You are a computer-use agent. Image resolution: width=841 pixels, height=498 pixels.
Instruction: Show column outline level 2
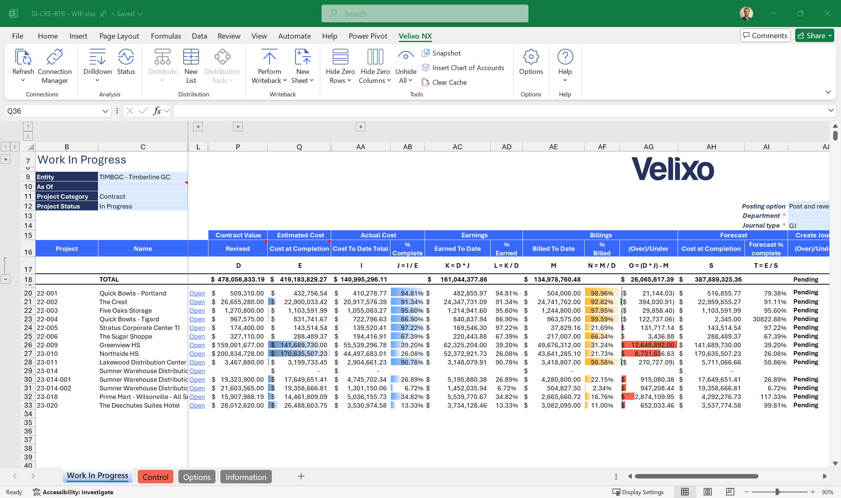coord(28,136)
